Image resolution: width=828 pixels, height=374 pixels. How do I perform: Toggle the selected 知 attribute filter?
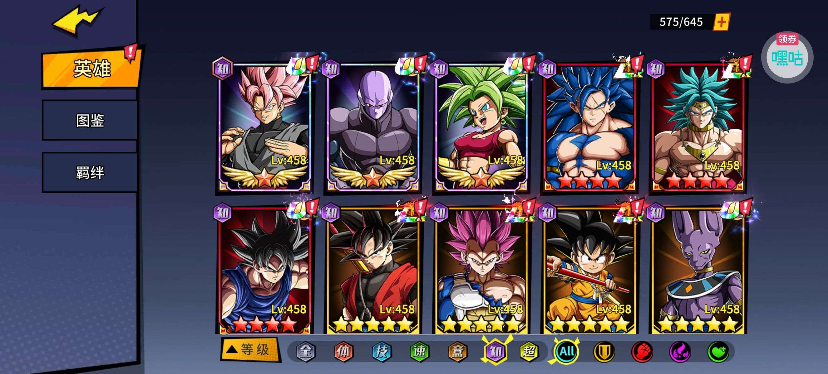(x=495, y=352)
